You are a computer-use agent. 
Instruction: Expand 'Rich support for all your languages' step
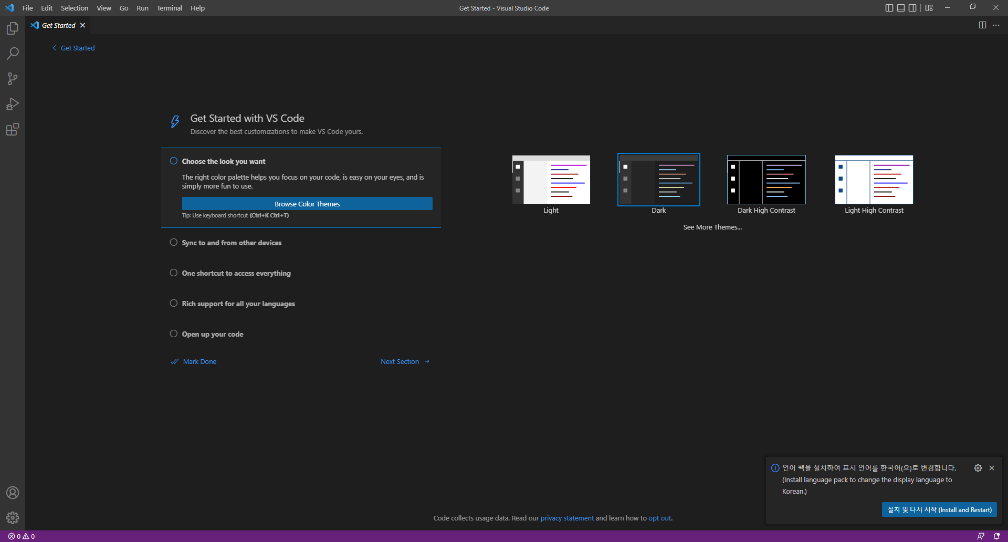click(238, 304)
